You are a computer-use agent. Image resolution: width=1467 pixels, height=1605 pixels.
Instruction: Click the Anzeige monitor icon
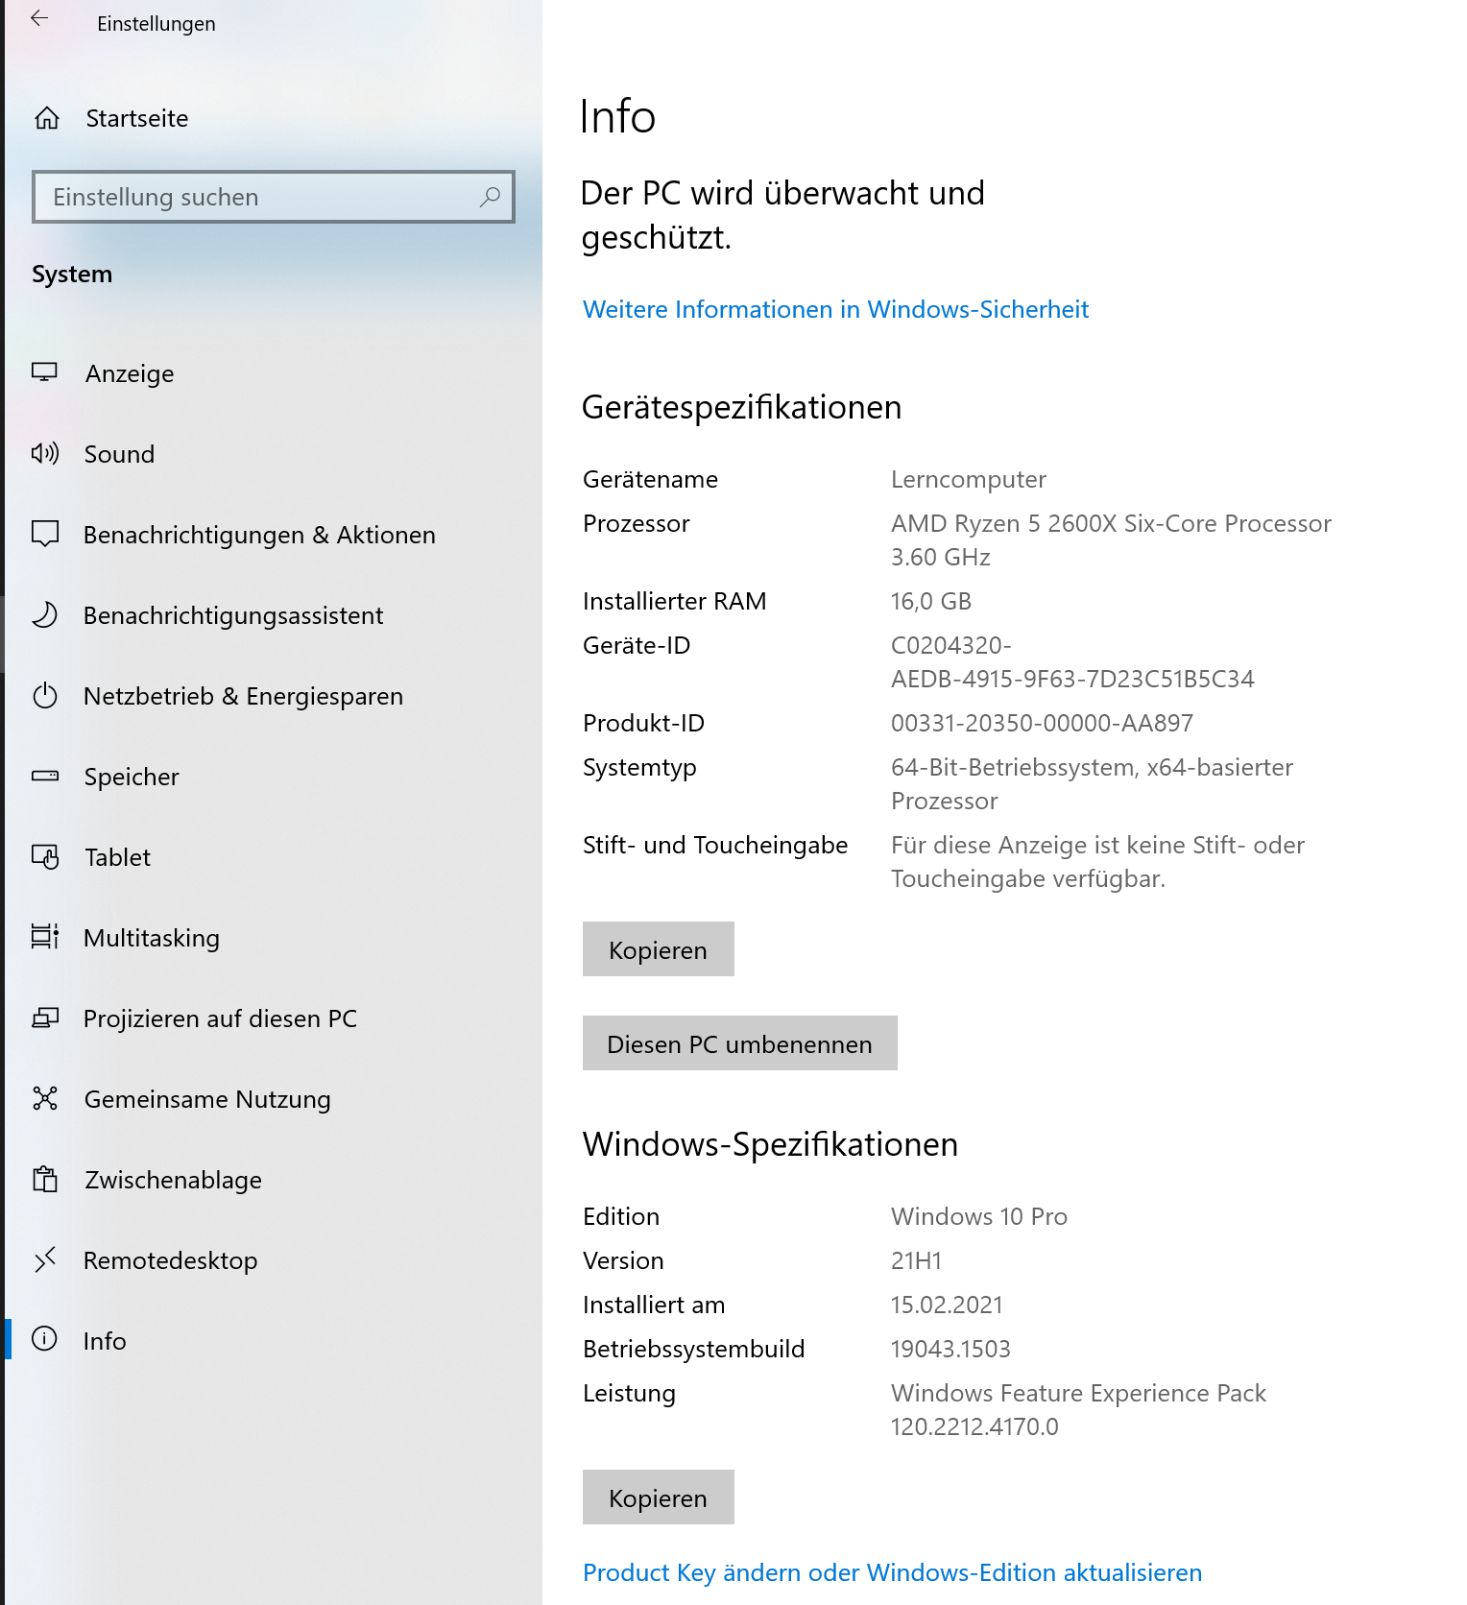pos(45,372)
